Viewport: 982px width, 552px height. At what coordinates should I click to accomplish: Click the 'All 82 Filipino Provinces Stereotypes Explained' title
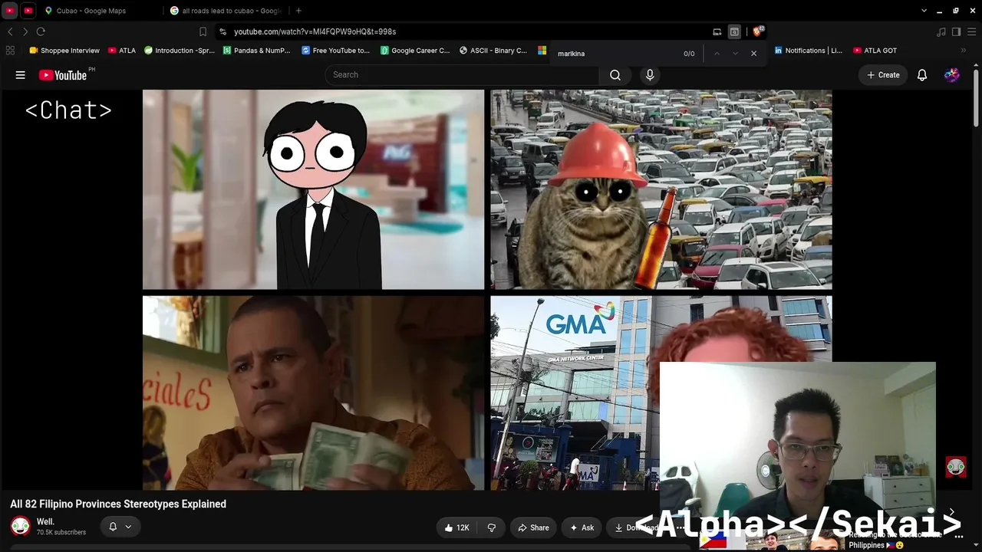(118, 504)
